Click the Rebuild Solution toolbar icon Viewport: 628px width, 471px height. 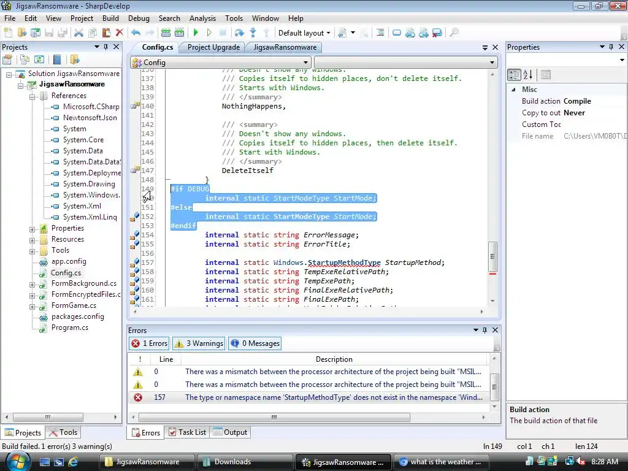(x=180, y=33)
